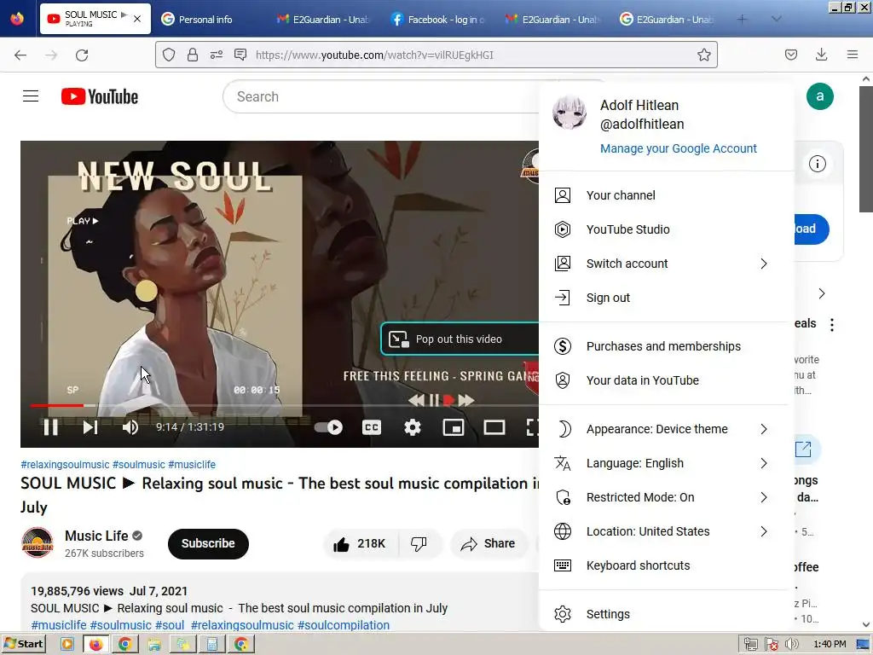Expand the Appearance submenu chevron
Screen dimensions: 873x655
tap(764, 429)
